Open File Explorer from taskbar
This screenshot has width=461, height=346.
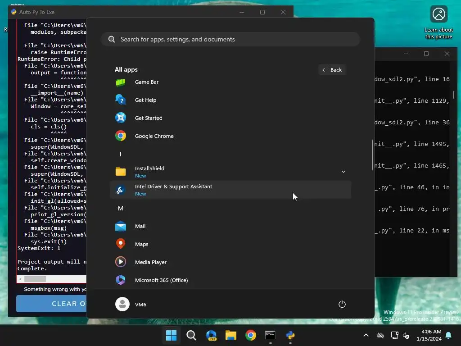tap(231, 335)
